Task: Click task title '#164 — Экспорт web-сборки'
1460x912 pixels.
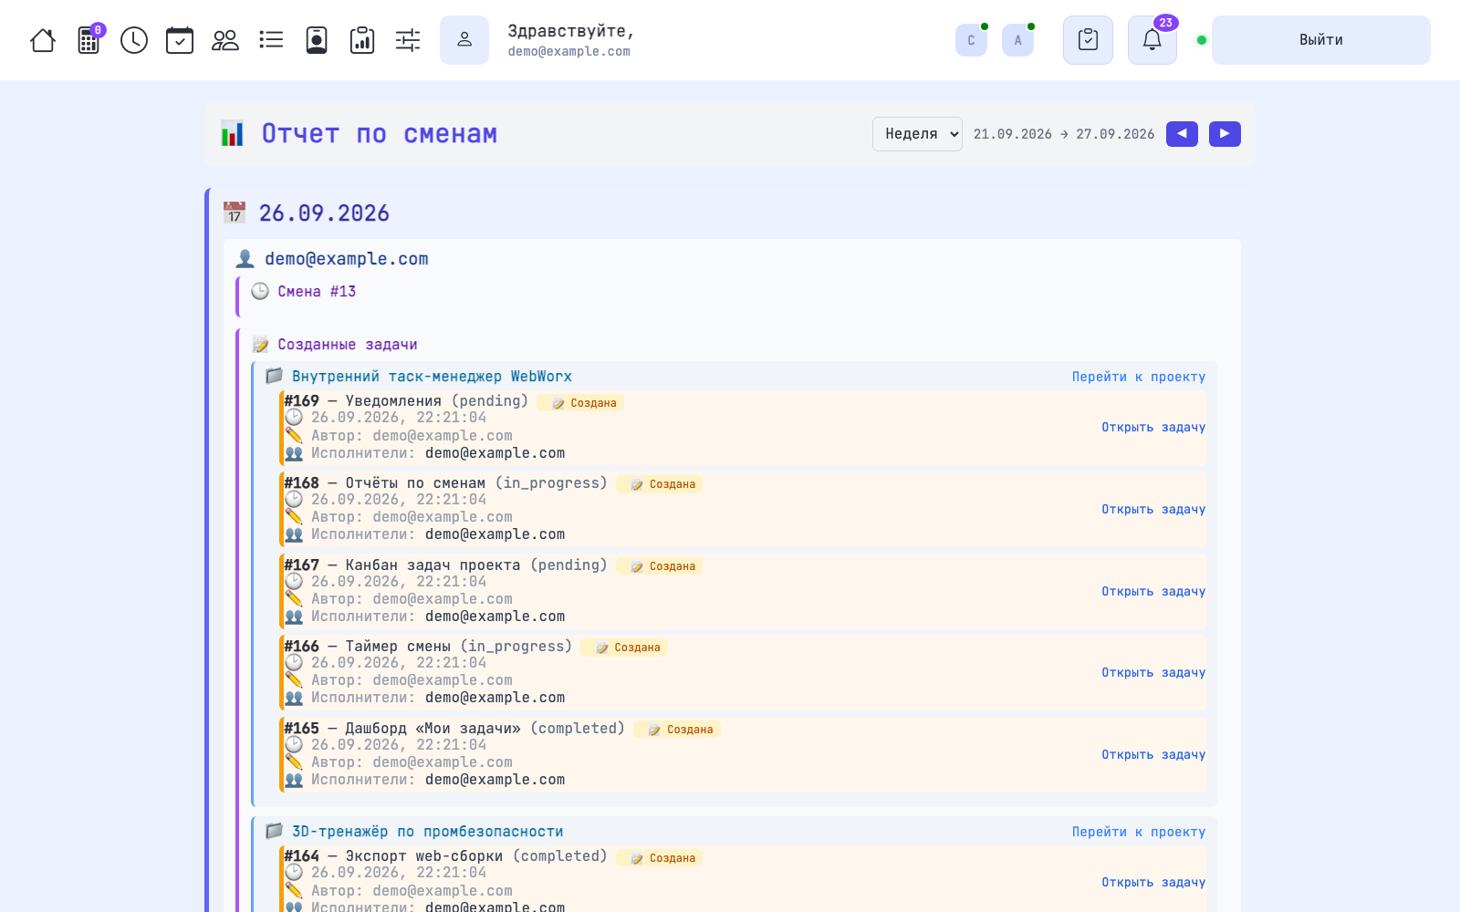Action: pyautogui.click(x=393, y=856)
